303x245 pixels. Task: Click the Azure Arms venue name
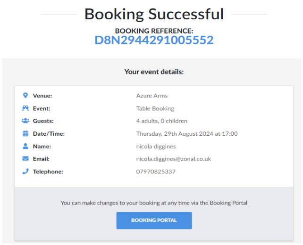[x=151, y=96]
